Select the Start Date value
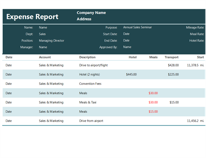Screen dimensions: 206x158 [x=126, y=34]
